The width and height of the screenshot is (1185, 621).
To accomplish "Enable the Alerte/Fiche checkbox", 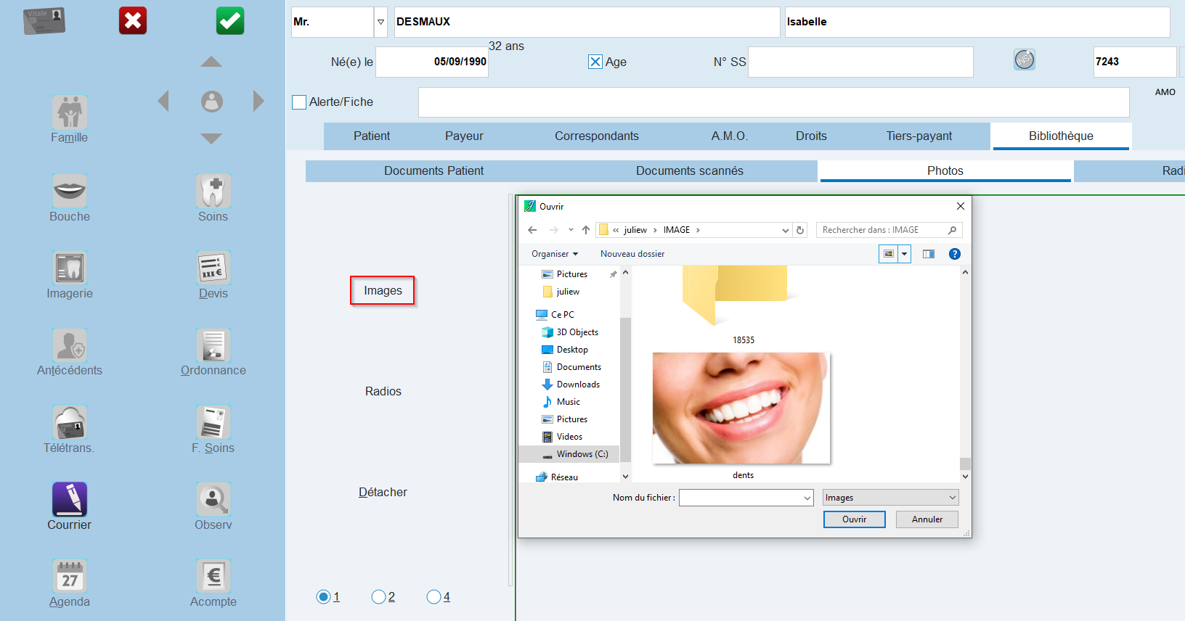I will pos(299,102).
